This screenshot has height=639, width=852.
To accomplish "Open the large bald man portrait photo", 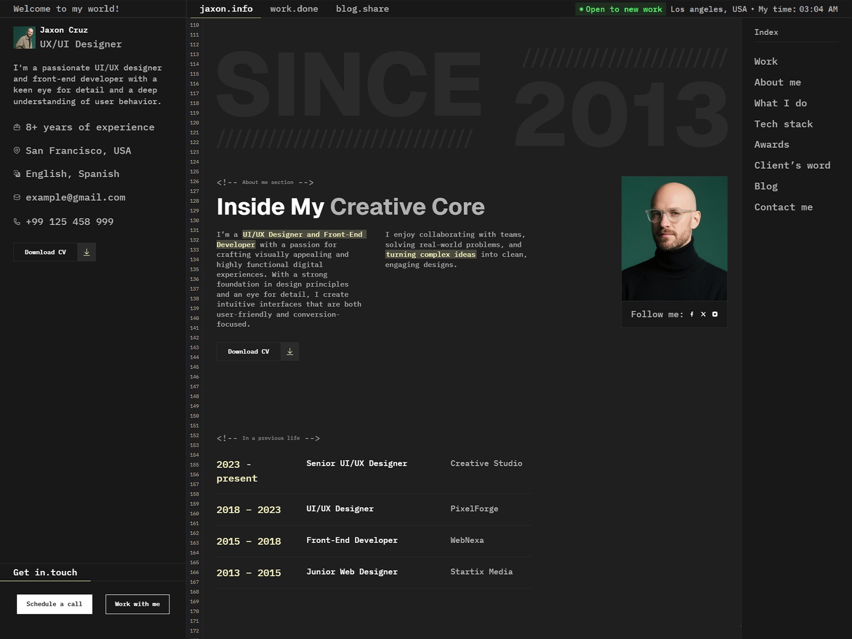I will 674,238.
